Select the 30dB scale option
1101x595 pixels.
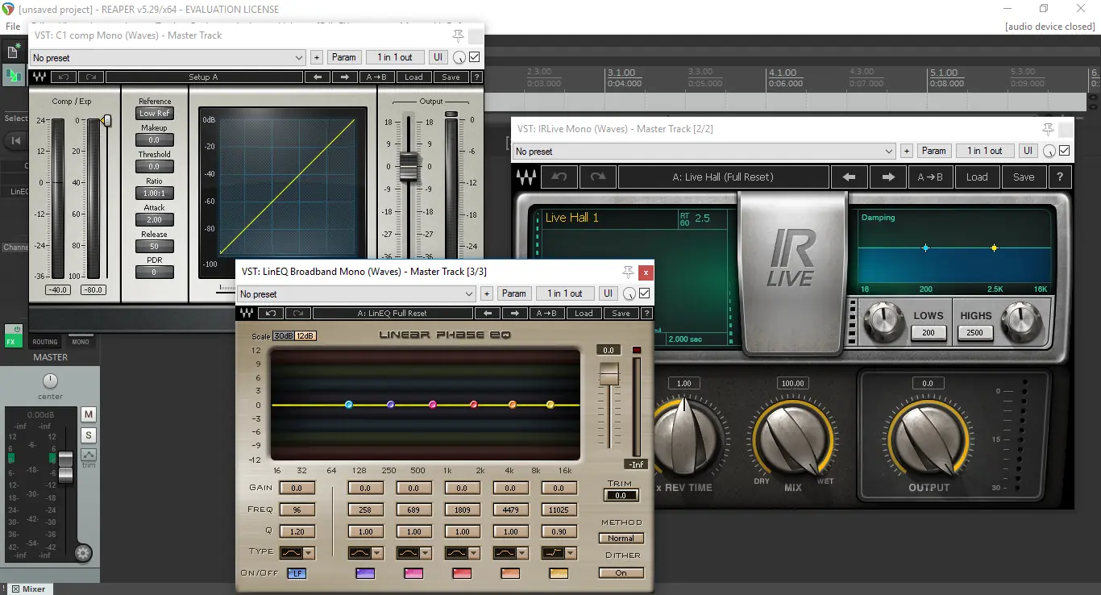pyautogui.click(x=283, y=336)
